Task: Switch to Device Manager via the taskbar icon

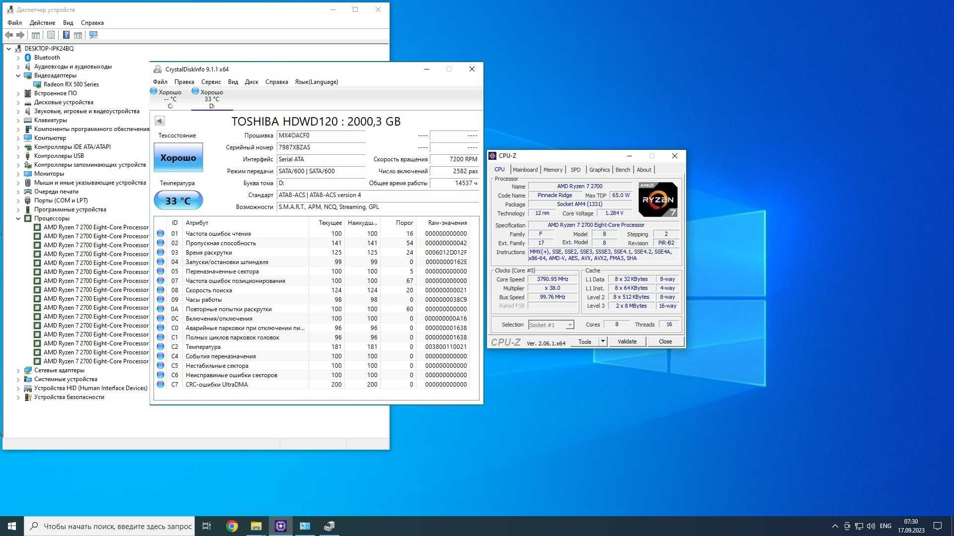Action: 329,526
